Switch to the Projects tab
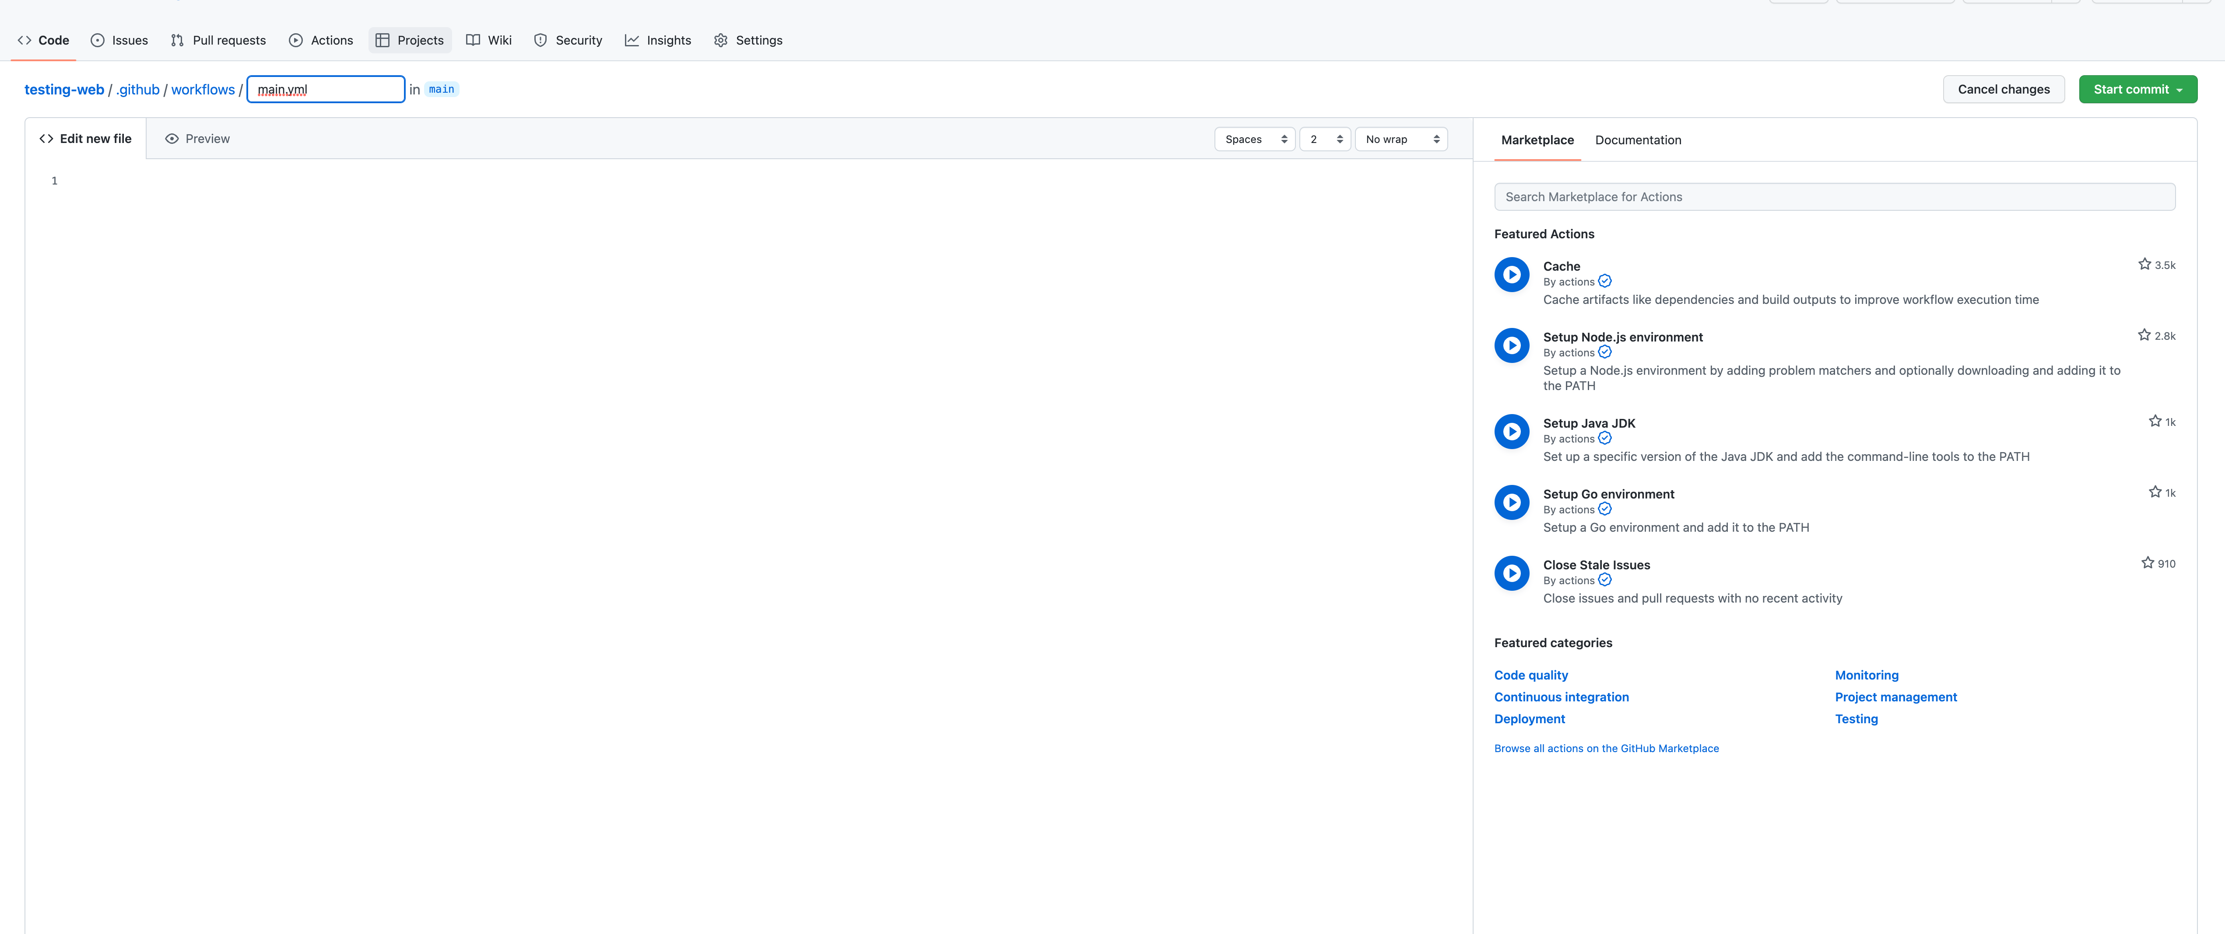The width and height of the screenshot is (2225, 934). [410, 40]
